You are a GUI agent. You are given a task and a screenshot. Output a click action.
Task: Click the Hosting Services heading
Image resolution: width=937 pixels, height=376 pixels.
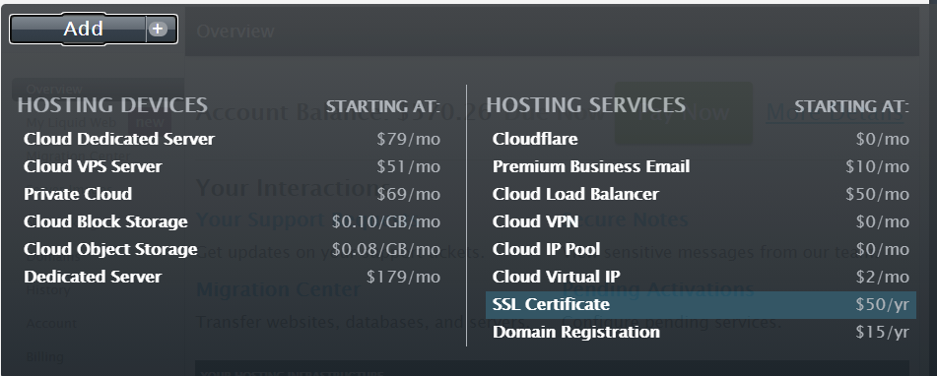(585, 105)
